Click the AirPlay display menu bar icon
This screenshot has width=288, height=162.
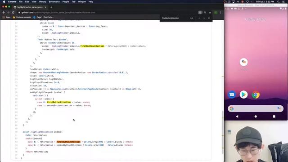(234, 2)
